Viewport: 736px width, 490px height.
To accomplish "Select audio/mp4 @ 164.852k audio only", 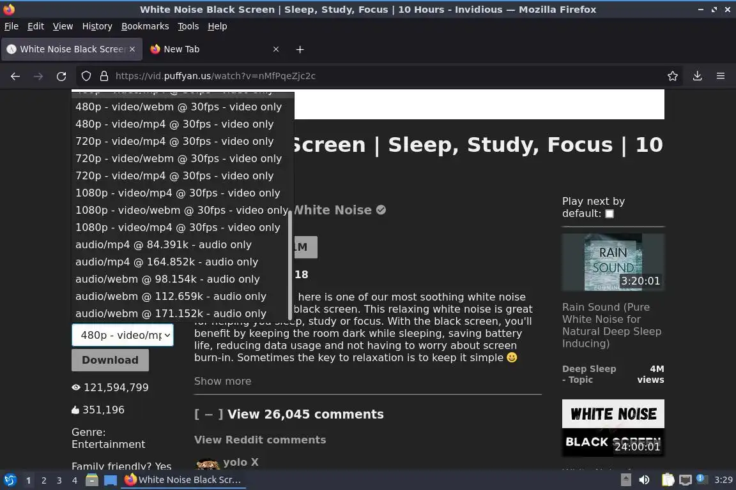I will tap(167, 262).
